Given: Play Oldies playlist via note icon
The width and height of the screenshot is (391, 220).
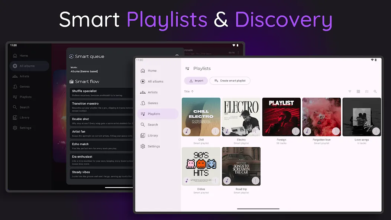Looking at the screenshot, I should pos(187,181).
